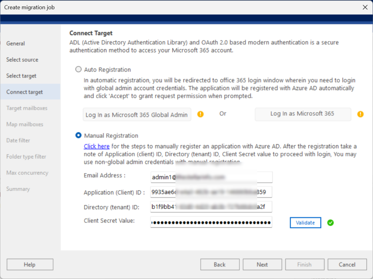Click the Date filter step
373x279 pixels.
[18, 140]
